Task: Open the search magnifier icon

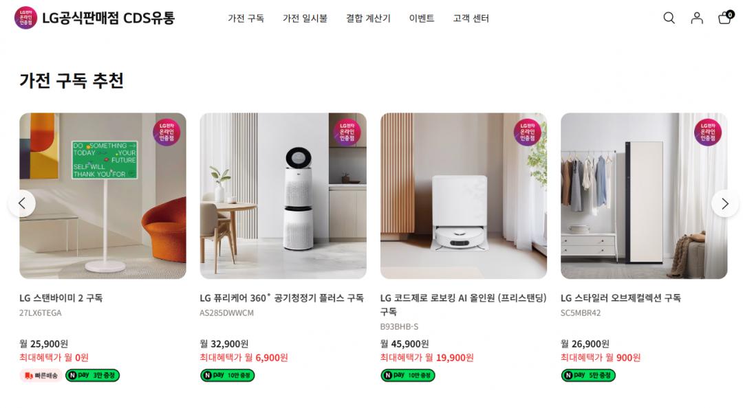Action: [669, 18]
